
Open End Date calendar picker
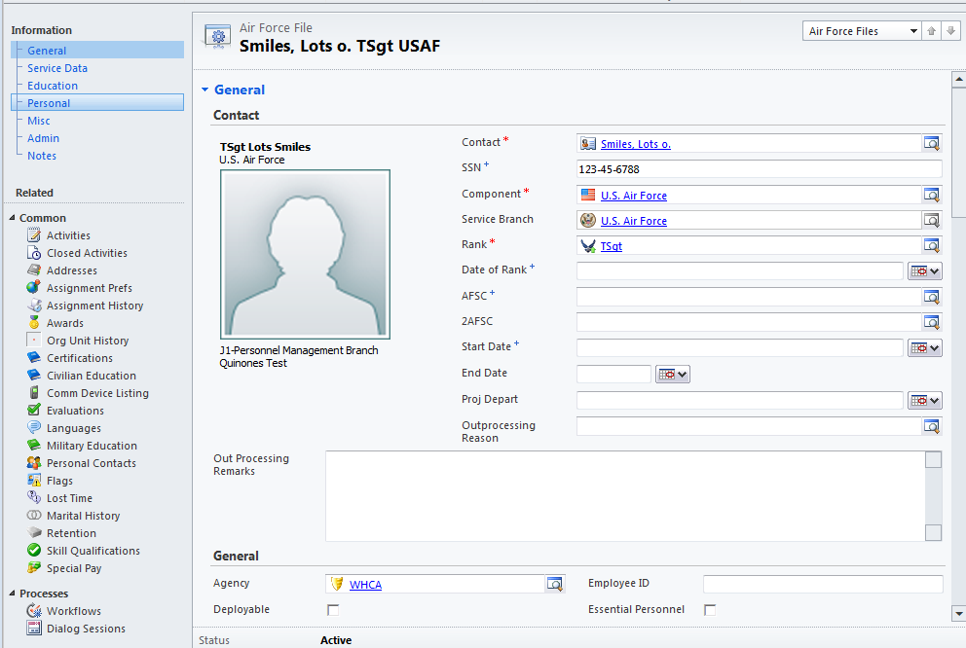tap(673, 375)
